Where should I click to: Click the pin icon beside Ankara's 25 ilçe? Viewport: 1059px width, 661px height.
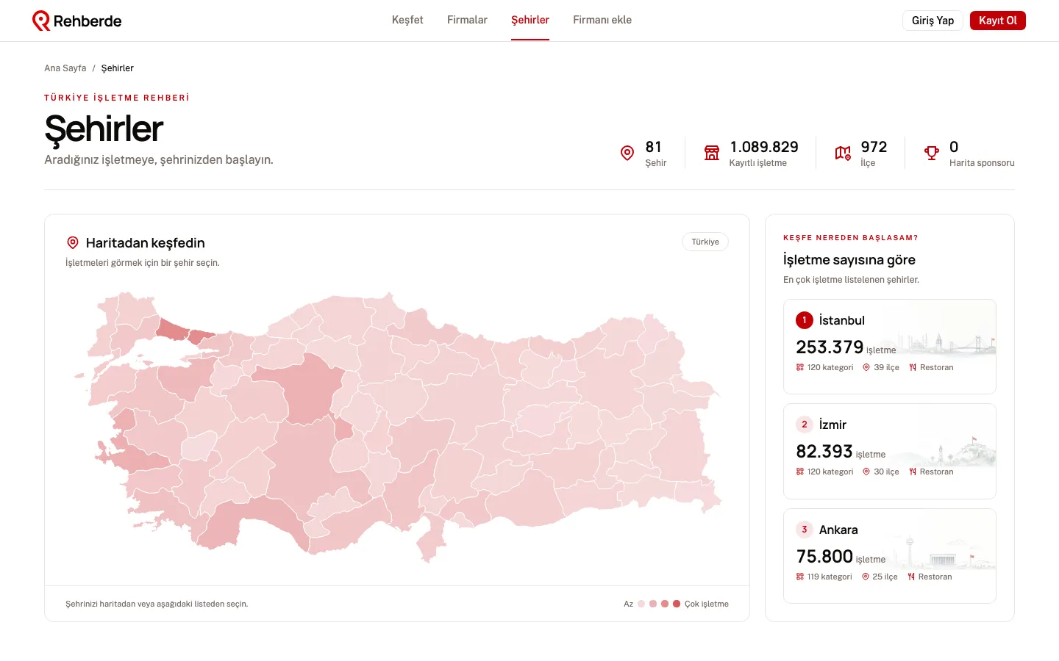(x=866, y=577)
